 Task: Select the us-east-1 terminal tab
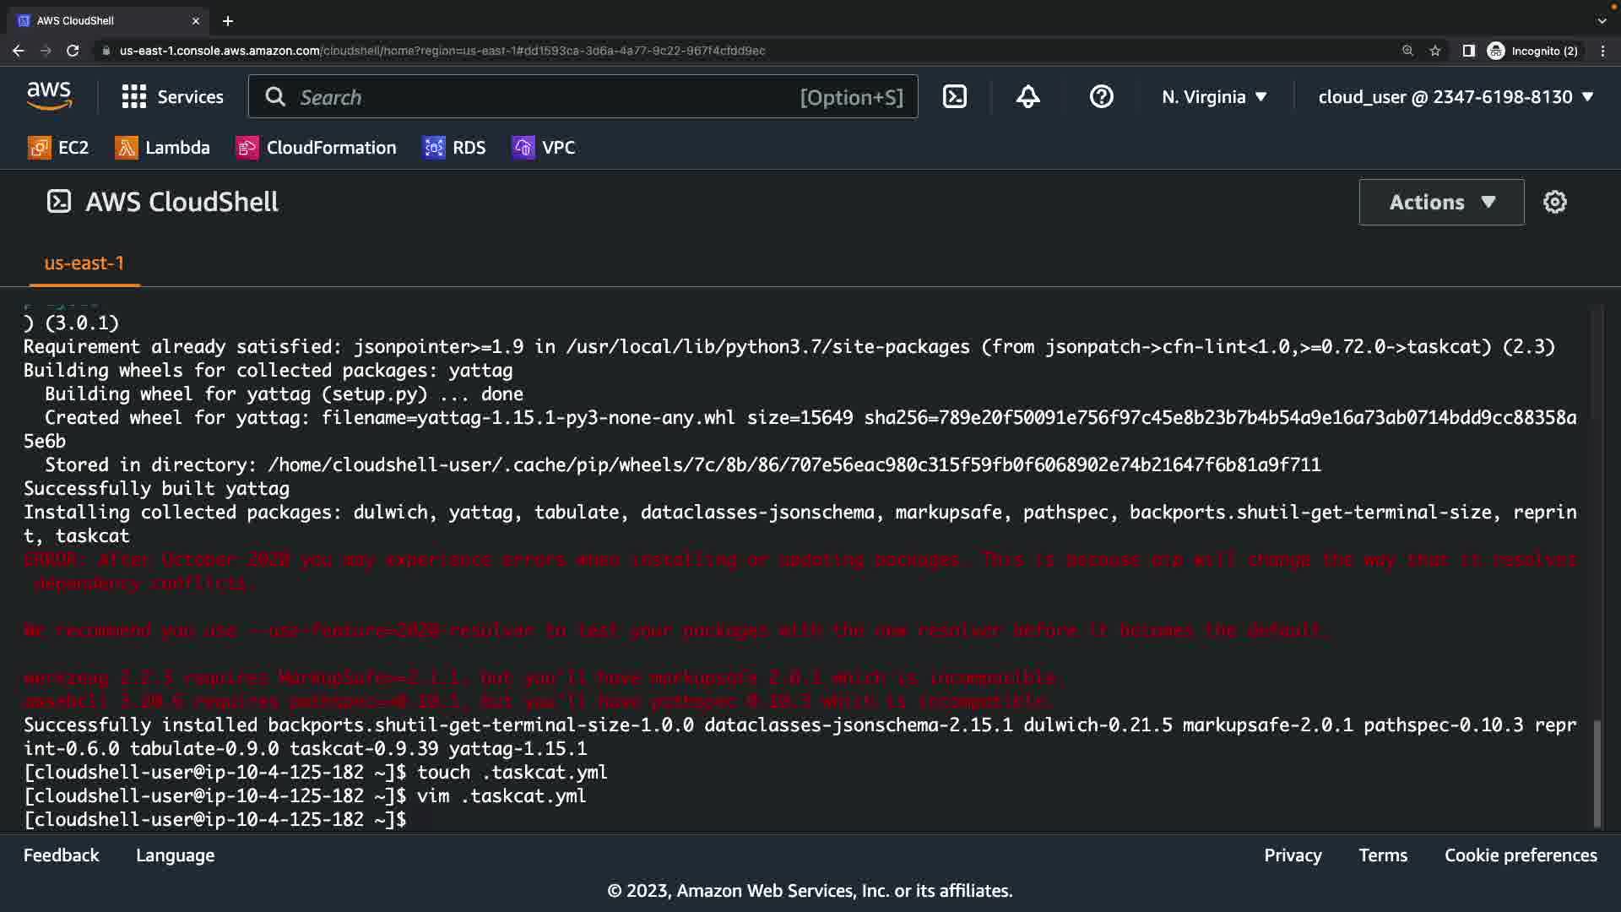tap(84, 263)
